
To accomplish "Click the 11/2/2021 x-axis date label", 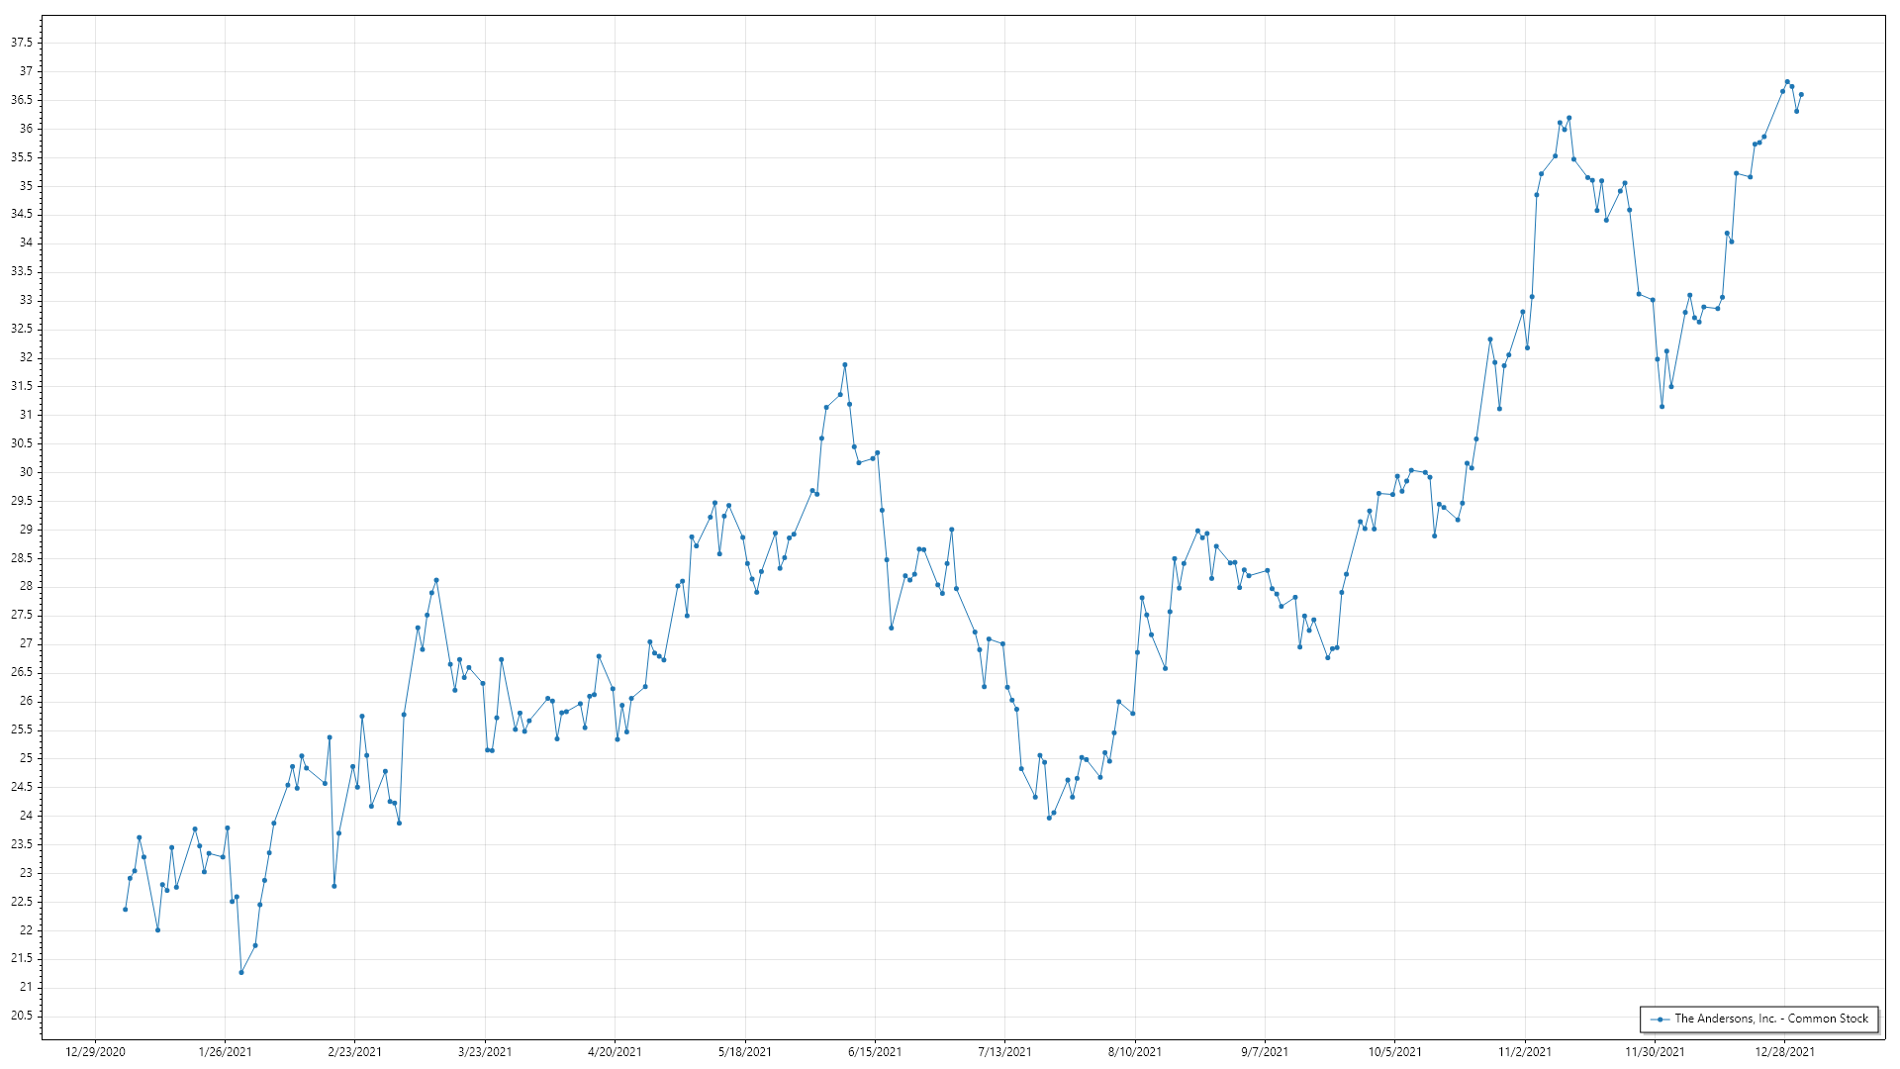I will click(1525, 1051).
